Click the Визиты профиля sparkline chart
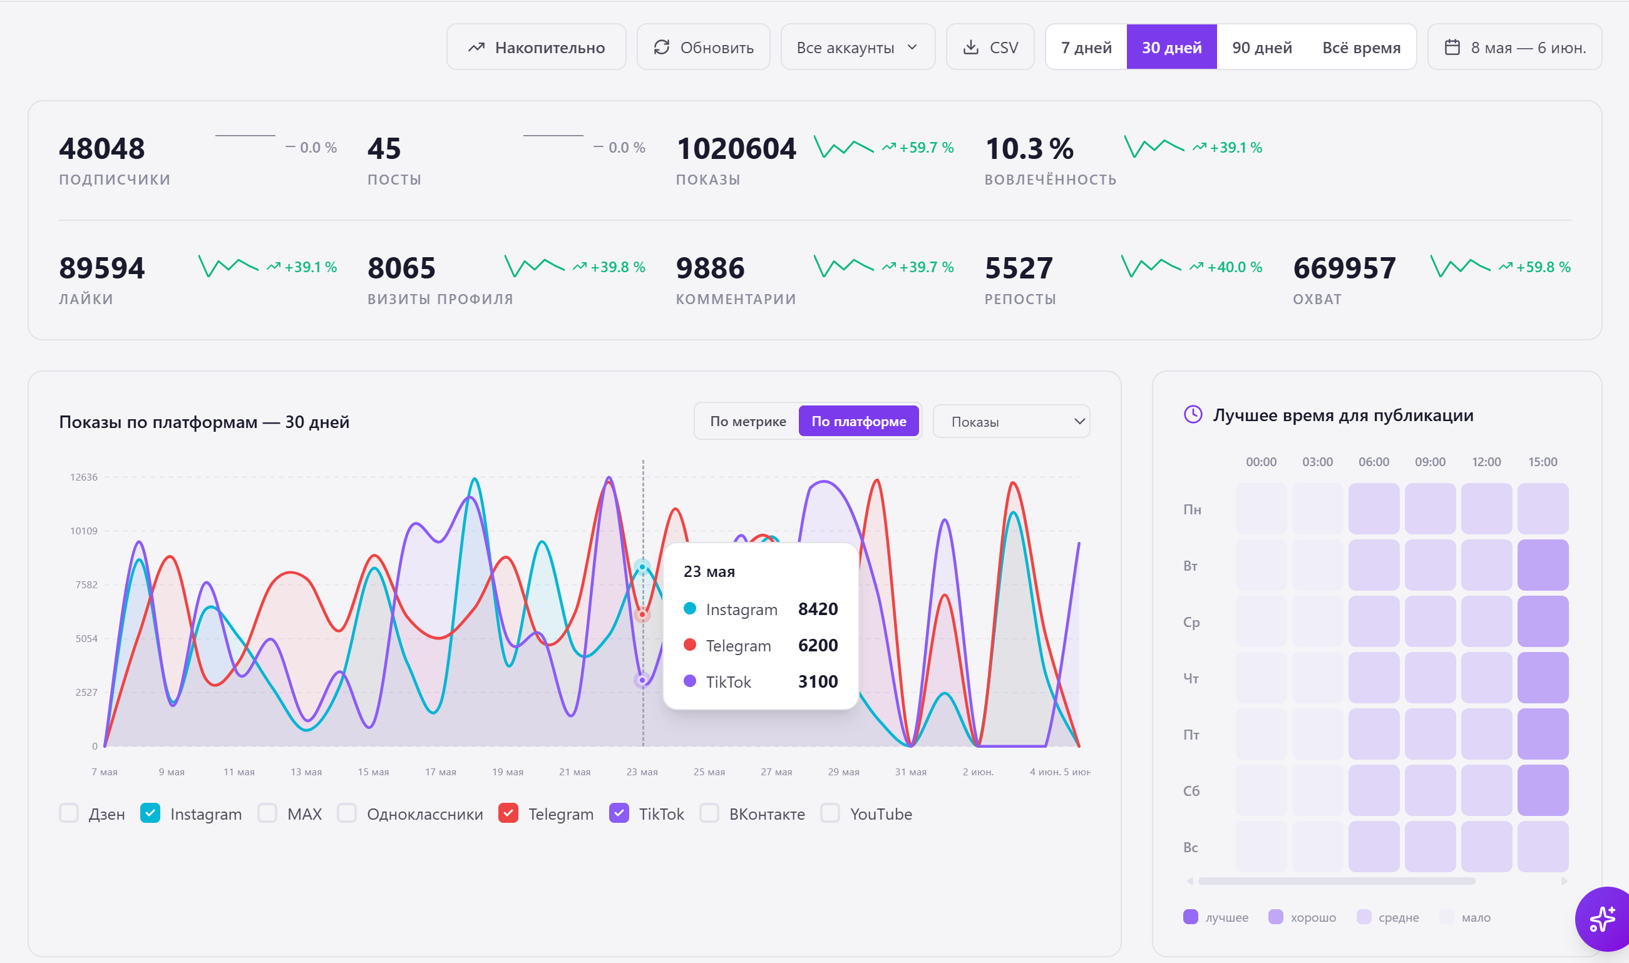 [x=535, y=267]
